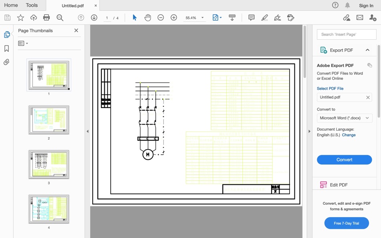The image size is (381, 238).
Task: Open the Sign document pen tool
Action: click(278, 18)
